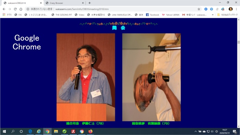Open Yahoo! JAPAN bookmark
This screenshot has width=240, height=135.
[171, 15]
